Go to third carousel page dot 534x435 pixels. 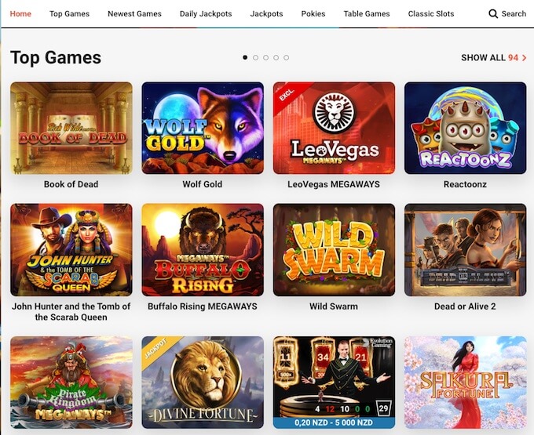coord(265,57)
